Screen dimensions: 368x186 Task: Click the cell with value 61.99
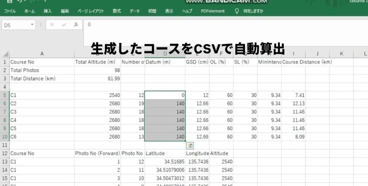(97, 78)
